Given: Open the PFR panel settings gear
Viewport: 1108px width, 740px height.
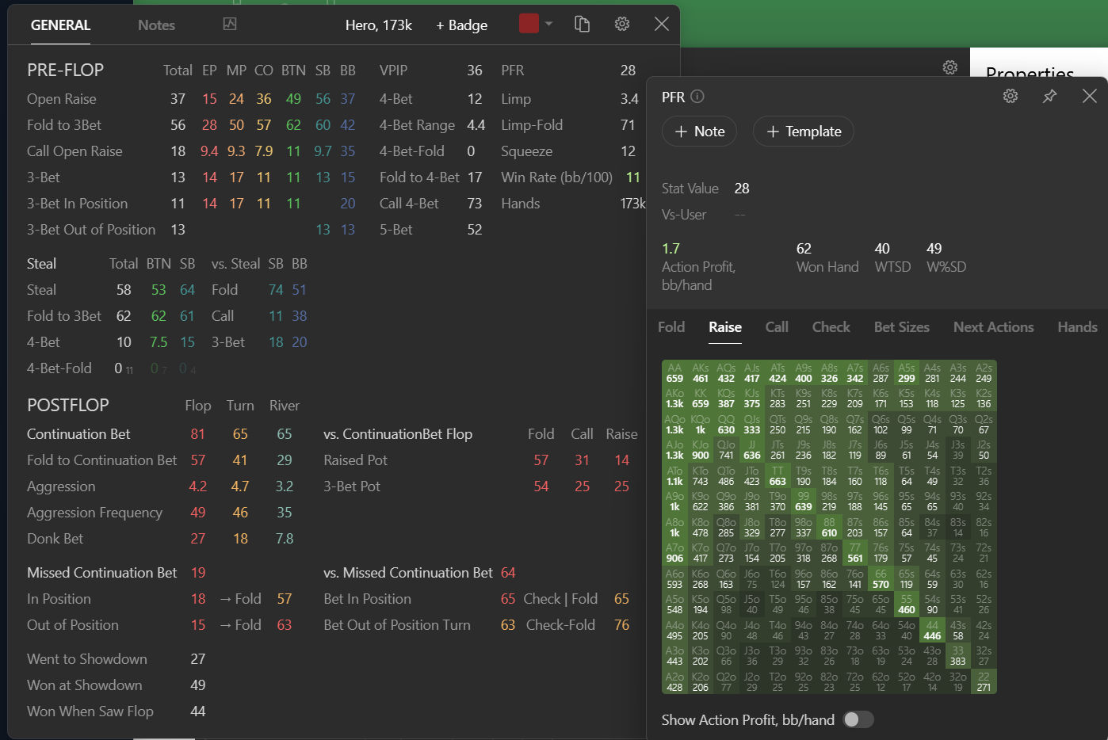Looking at the screenshot, I should click(1011, 96).
